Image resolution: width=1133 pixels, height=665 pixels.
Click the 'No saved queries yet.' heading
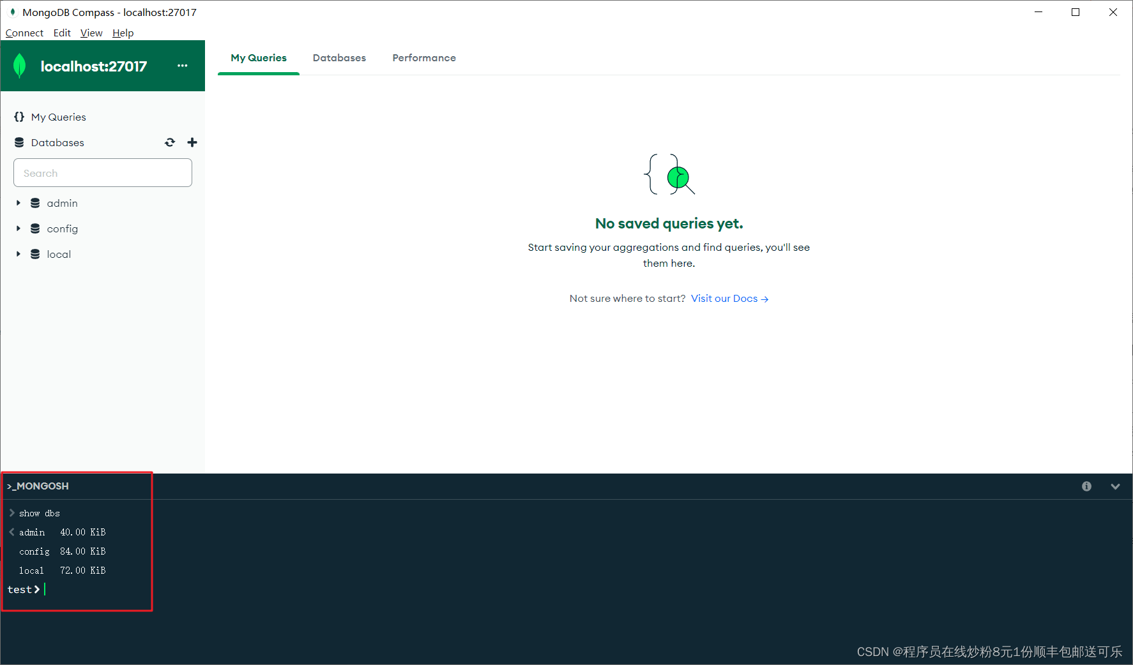point(669,223)
